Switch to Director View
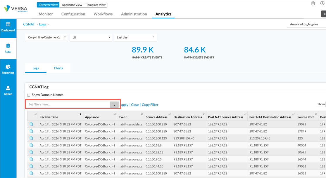326x178 pixels. click(x=48, y=5)
